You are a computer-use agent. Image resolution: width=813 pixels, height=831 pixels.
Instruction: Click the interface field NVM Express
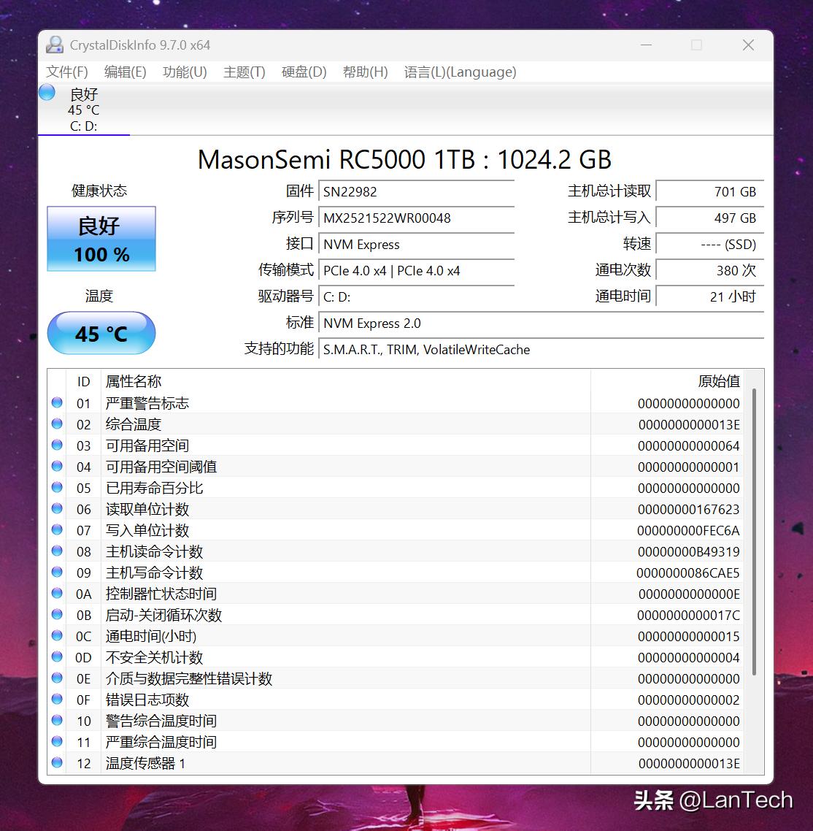click(416, 245)
